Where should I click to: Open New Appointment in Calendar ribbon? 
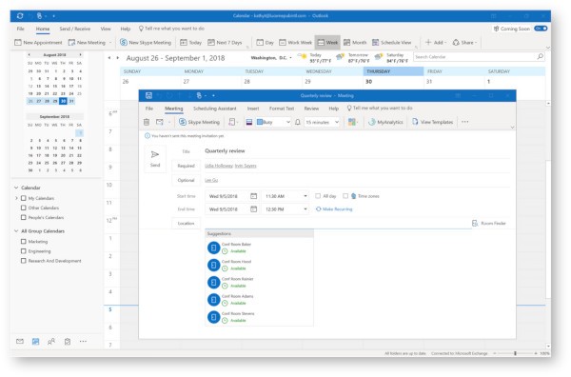[38, 43]
